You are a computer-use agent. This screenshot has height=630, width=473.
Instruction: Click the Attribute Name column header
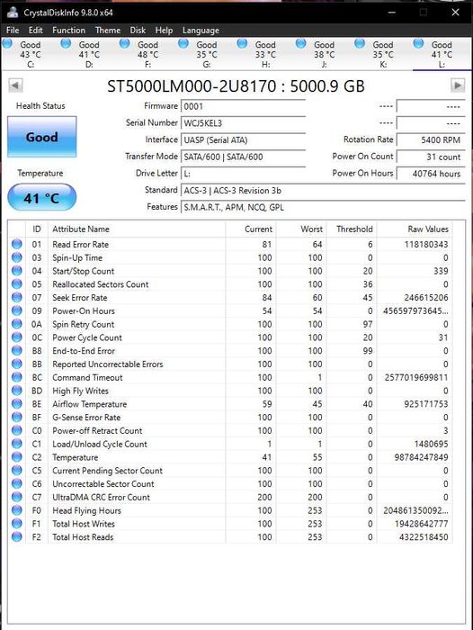137,229
